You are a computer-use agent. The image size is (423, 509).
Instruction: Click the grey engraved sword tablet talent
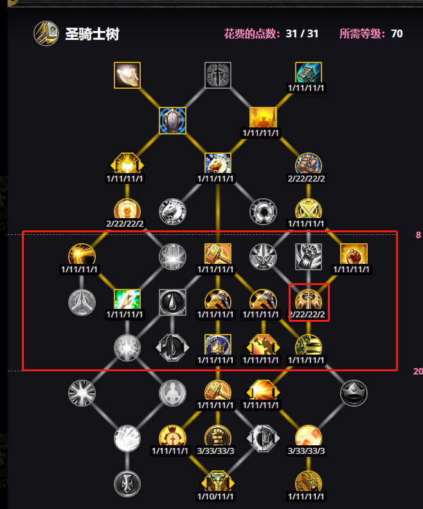coord(218,75)
